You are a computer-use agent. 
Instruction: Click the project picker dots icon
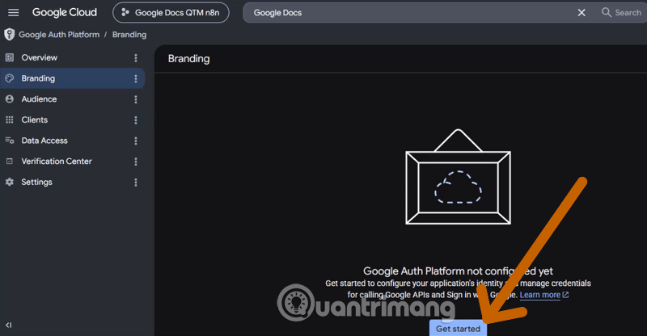[125, 12]
